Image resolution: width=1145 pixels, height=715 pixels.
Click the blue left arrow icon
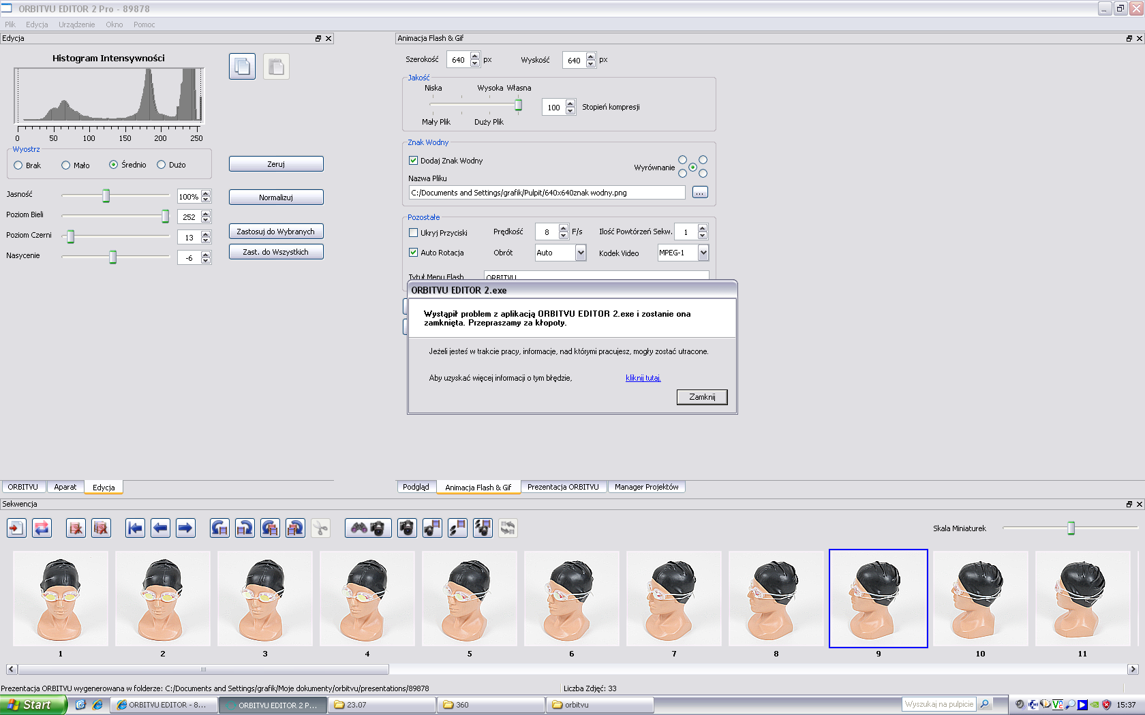(x=160, y=528)
